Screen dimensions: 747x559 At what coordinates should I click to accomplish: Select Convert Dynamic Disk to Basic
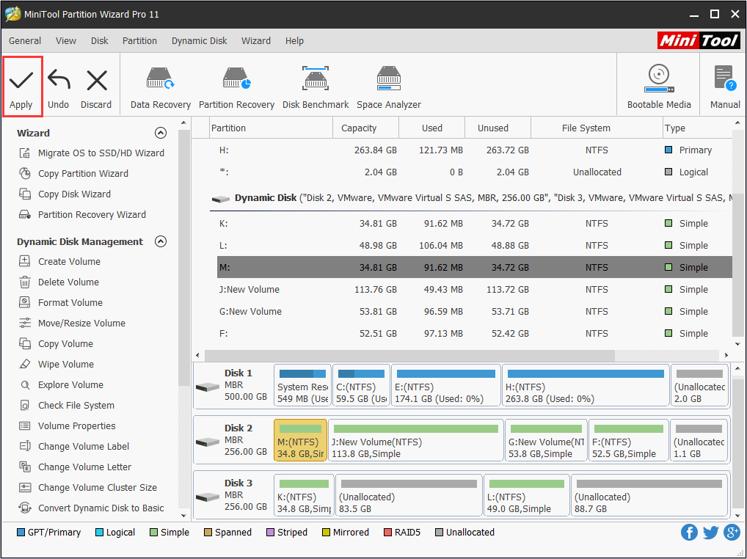pyautogui.click(x=101, y=508)
